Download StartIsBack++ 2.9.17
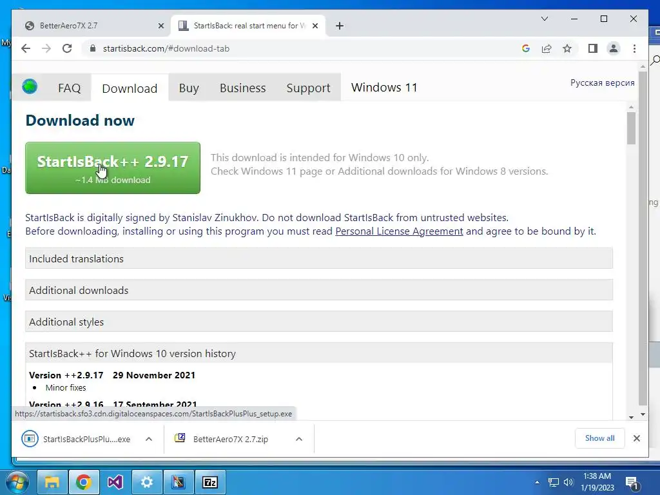Image resolution: width=660 pixels, height=495 pixels. point(113,168)
